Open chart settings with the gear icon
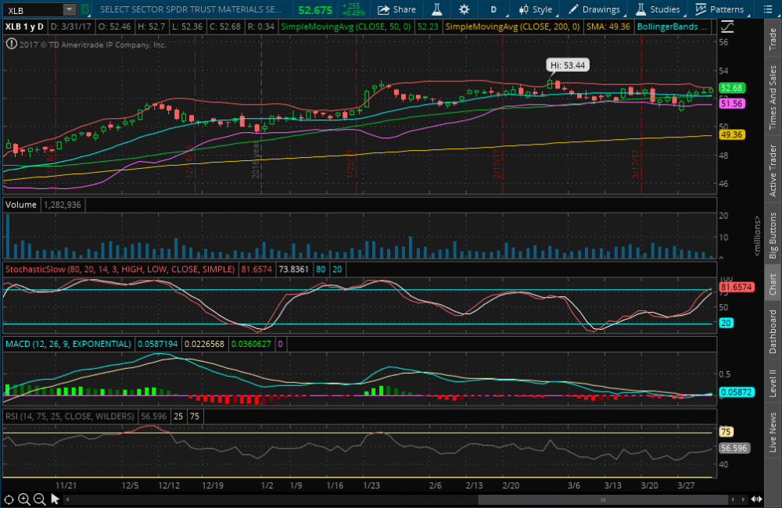This screenshot has height=508, width=782. 465,9
